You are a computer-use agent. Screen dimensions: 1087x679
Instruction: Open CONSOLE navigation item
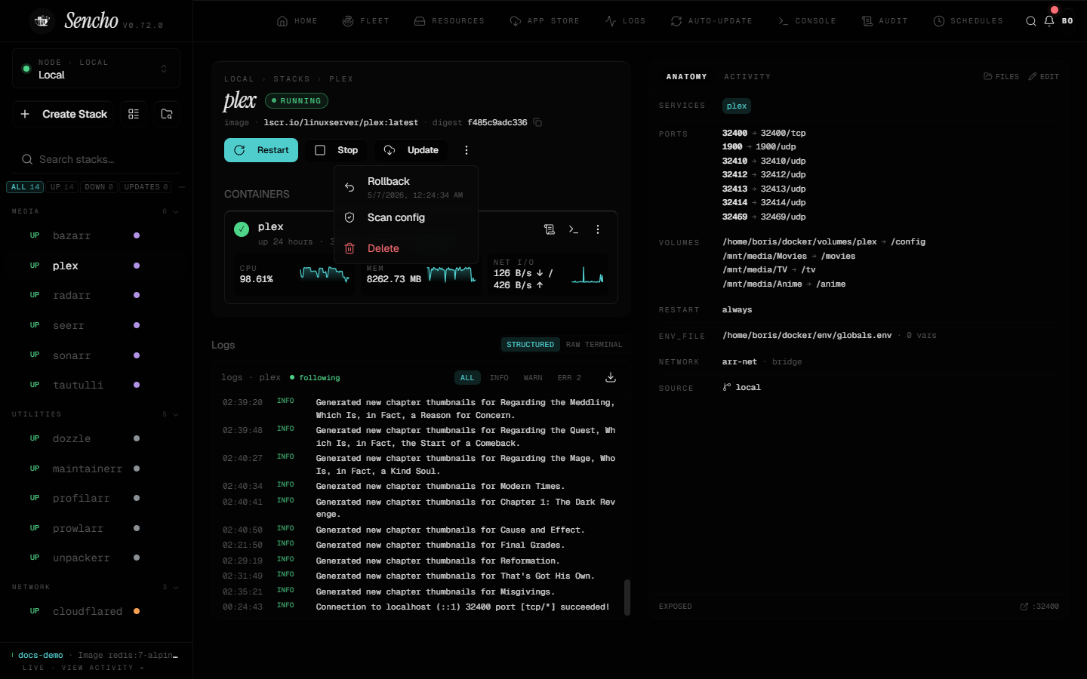pyautogui.click(x=806, y=21)
